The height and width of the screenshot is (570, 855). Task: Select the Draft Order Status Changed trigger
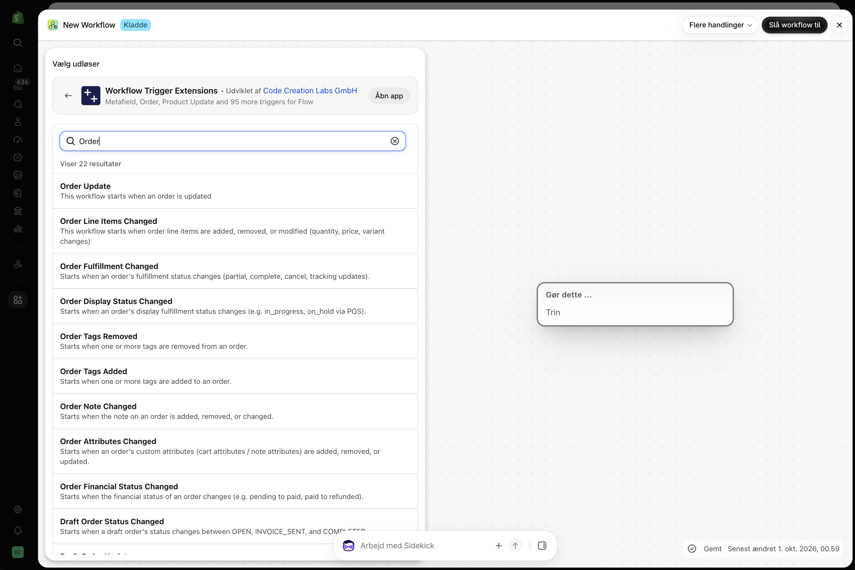[235, 526]
